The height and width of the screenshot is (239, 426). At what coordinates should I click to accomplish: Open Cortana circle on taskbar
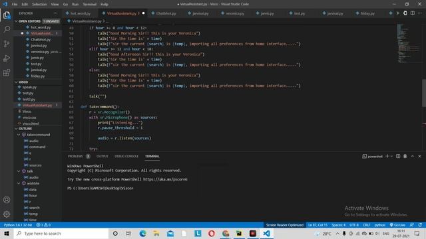(115, 233)
